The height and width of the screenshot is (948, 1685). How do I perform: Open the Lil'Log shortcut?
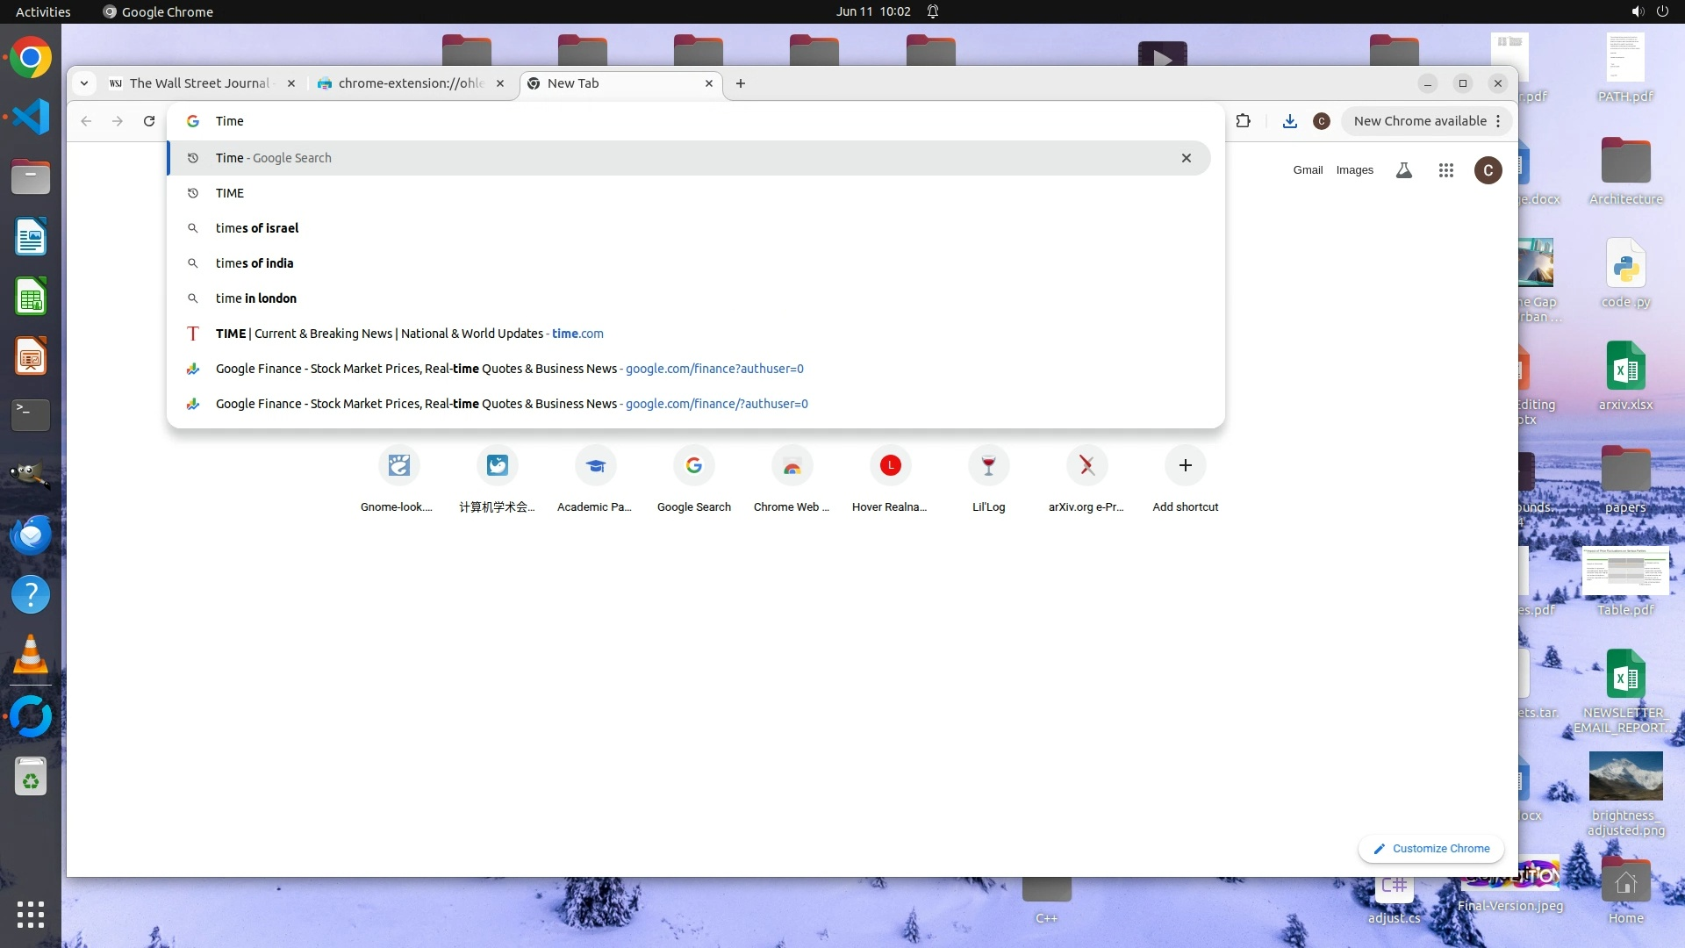coord(988,466)
